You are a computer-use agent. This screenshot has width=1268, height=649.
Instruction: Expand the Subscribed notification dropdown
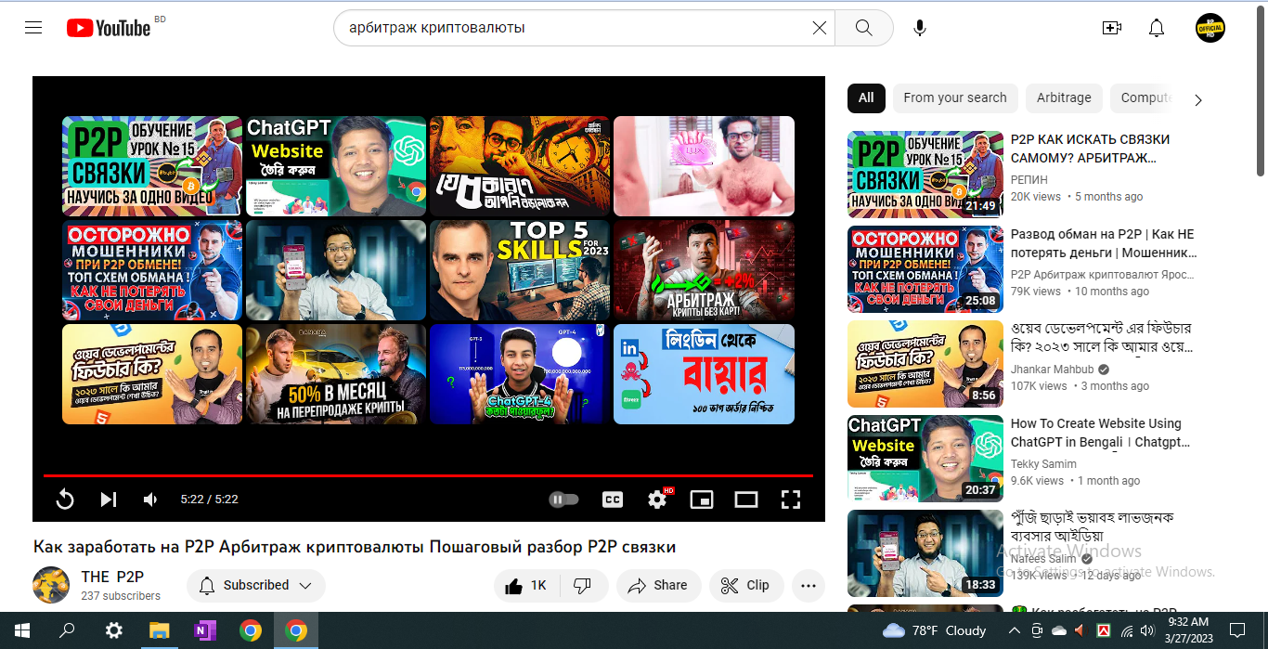coord(256,585)
